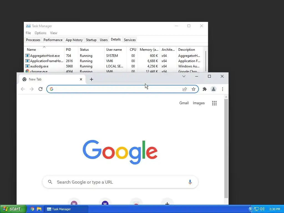
Task: Click the Search Google or type a URL box
Action: click(120, 182)
